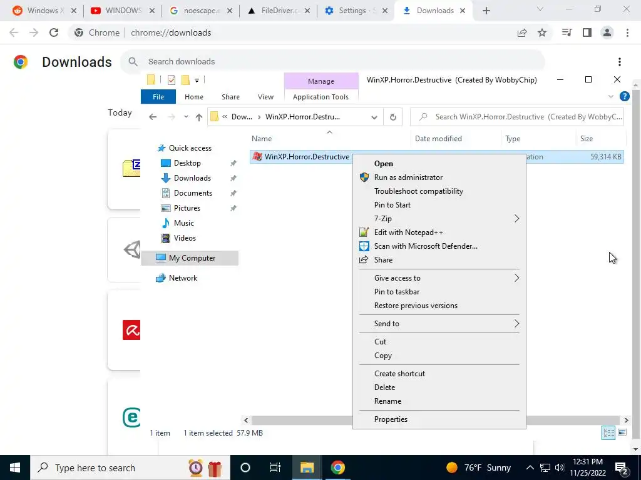Switch to the Share ribbon tab
The width and height of the screenshot is (641, 480).
230,97
